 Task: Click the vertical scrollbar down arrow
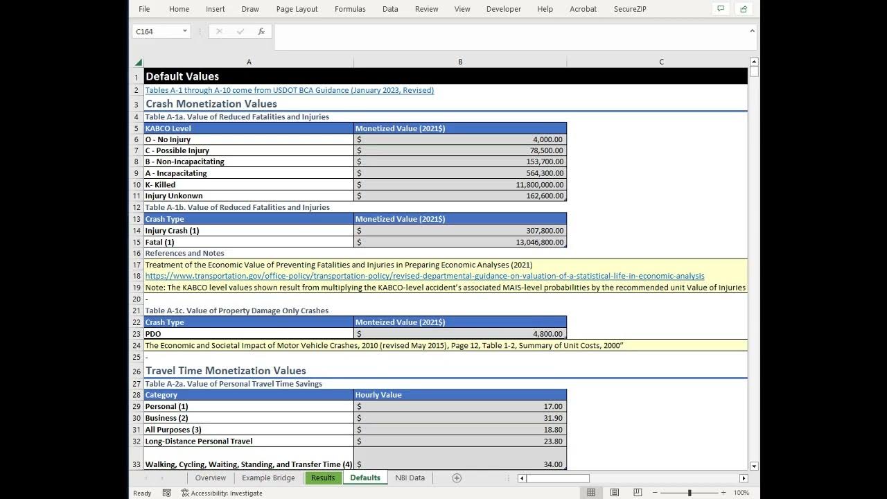tap(755, 466)
